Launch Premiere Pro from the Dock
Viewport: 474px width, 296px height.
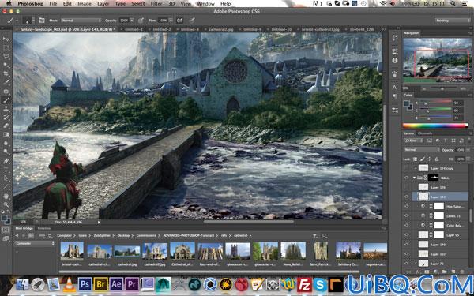coord(132,284)
